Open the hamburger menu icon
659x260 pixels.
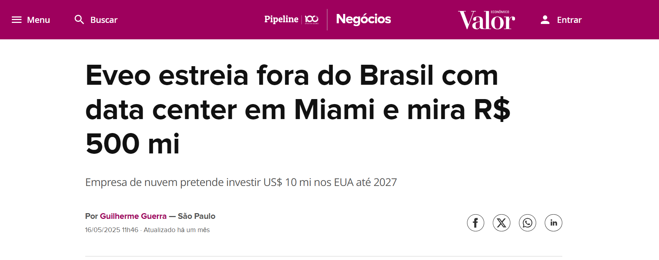(x=16, y=20)
